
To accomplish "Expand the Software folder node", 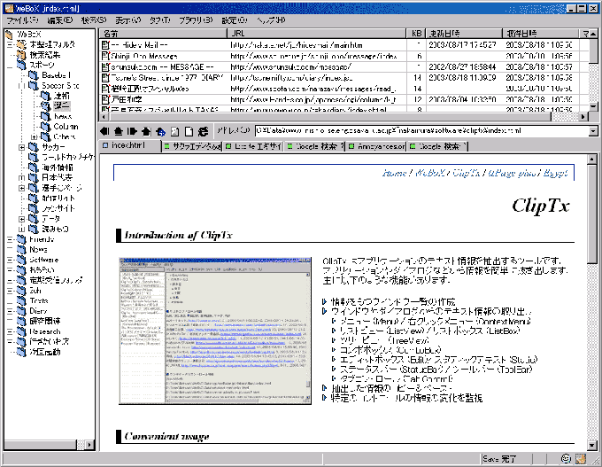I will point(10,261).
